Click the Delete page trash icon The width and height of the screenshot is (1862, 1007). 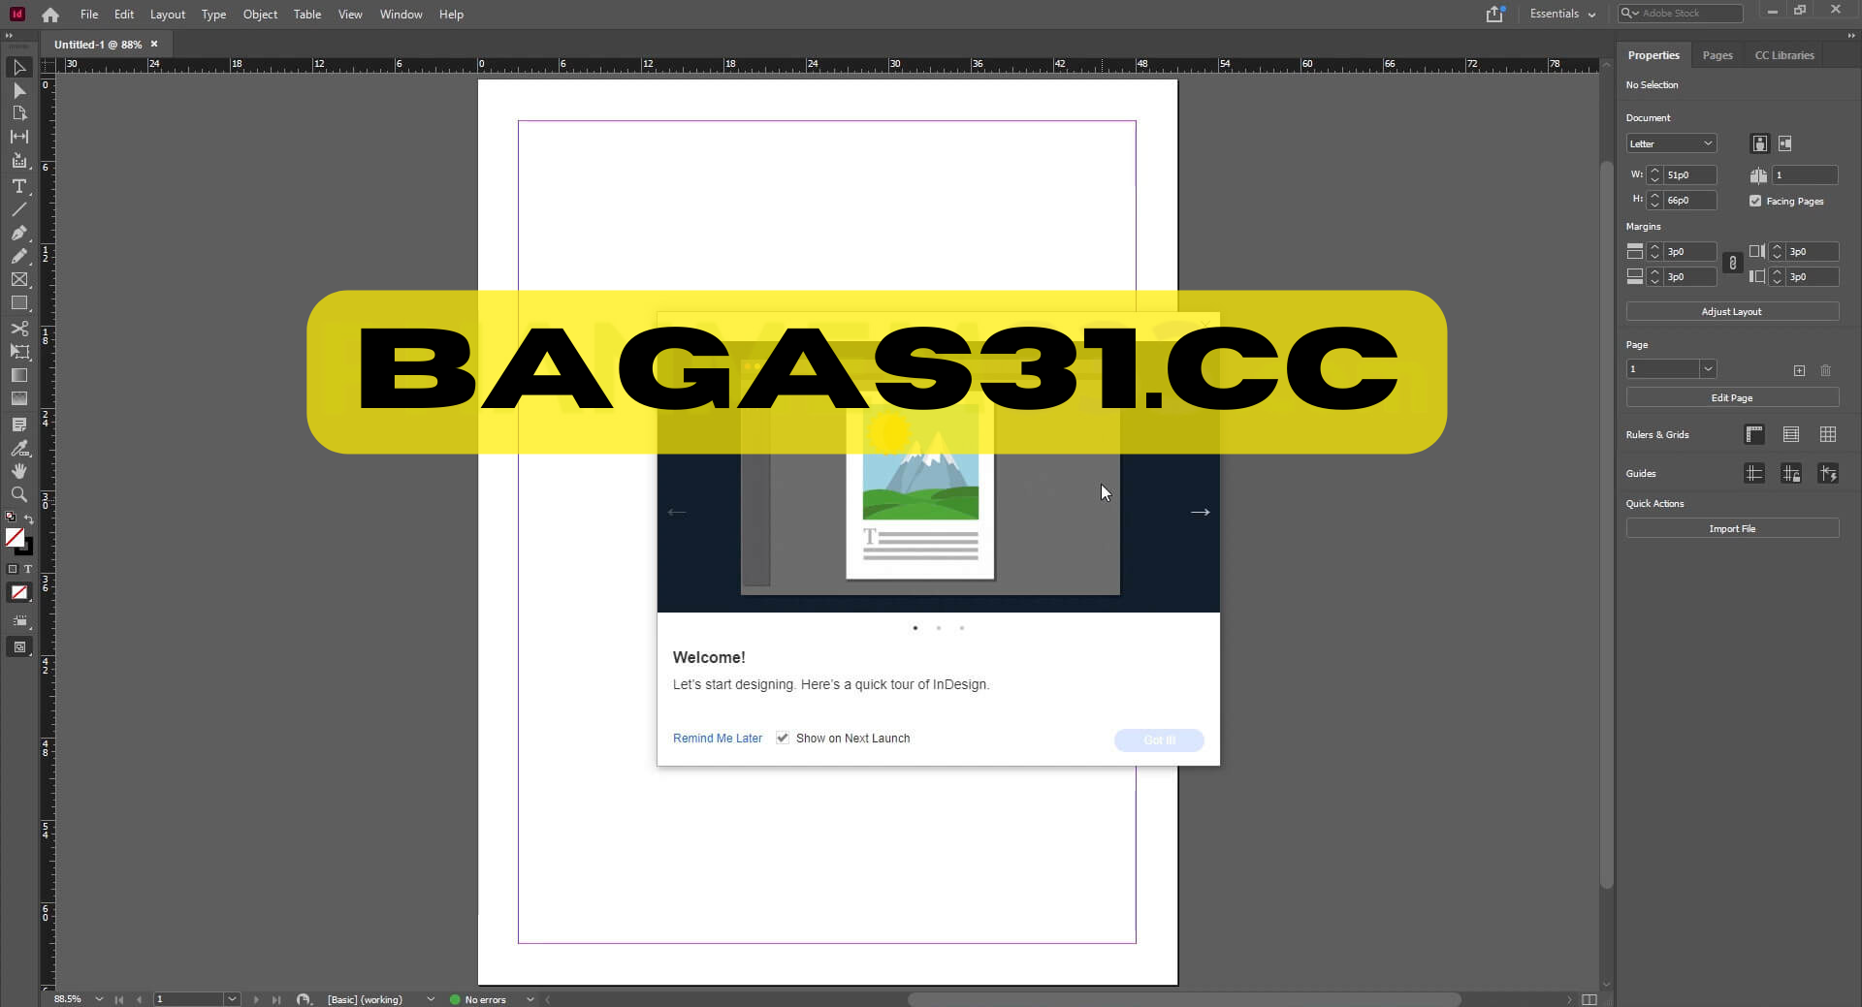coord(1825,370)
